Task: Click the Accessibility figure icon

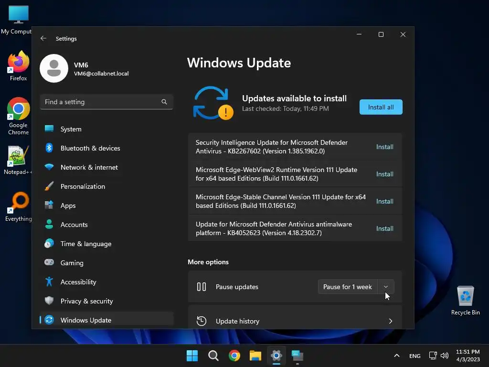Action: (49, 281)
